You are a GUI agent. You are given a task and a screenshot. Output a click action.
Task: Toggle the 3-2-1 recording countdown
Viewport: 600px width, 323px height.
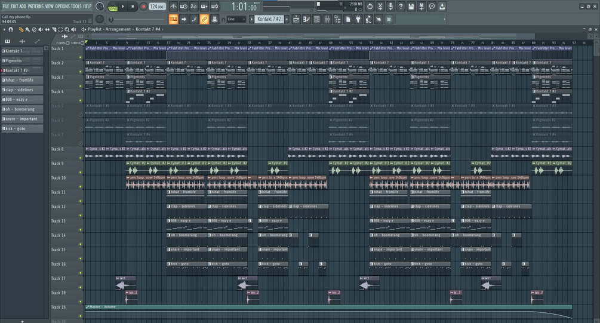click(194, 7)
